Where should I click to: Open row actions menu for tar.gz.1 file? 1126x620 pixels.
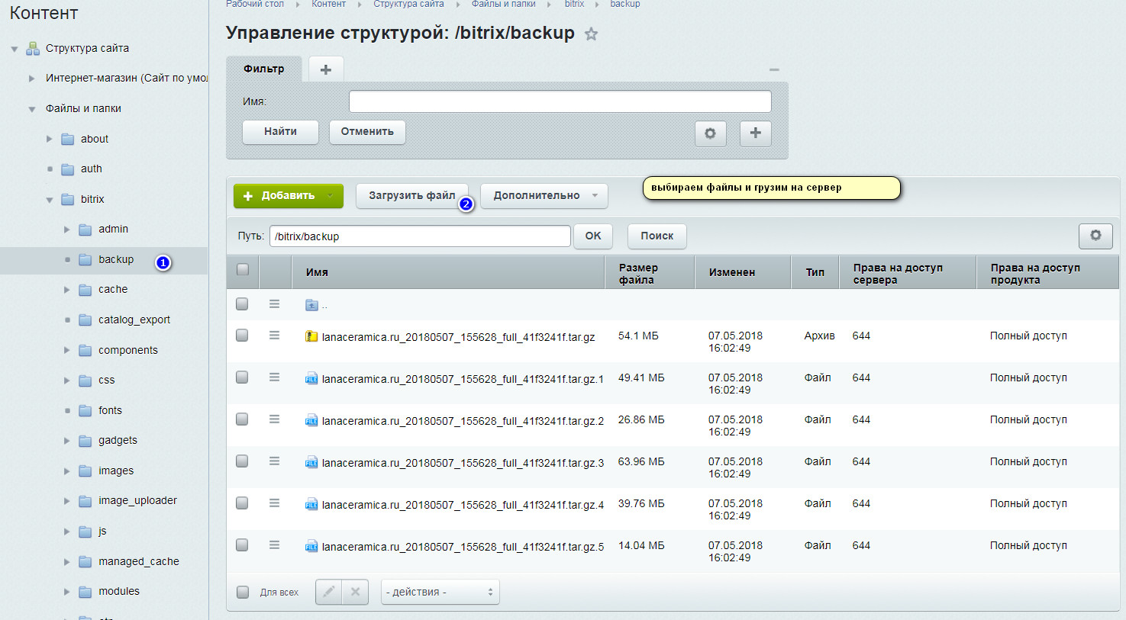tap(274, 377)
